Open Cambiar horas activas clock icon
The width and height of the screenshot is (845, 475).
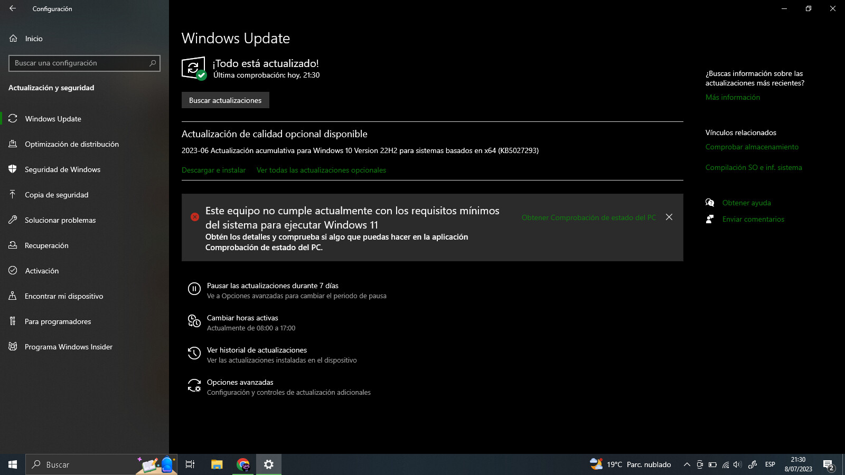tap(194, 321)
